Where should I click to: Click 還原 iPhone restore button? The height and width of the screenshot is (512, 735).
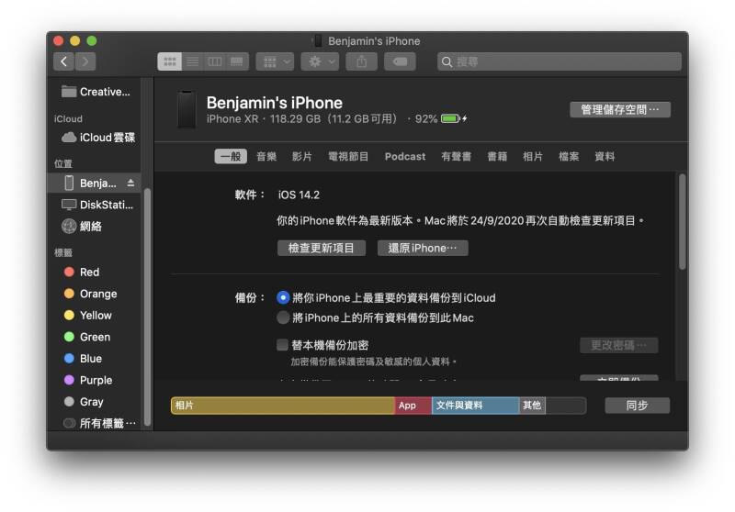click(x=423, y=248)
